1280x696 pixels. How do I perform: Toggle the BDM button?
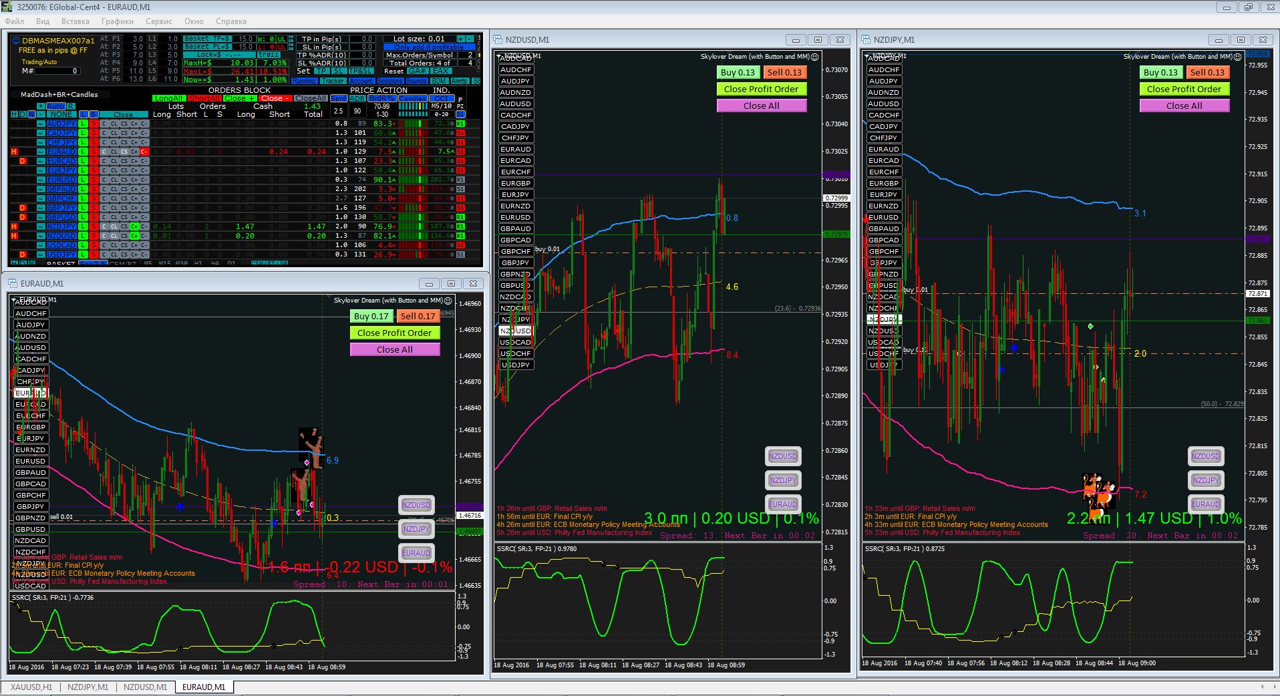coord(439,81)
